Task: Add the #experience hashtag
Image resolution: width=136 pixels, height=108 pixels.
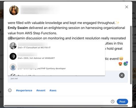Action: pos(24,90)
